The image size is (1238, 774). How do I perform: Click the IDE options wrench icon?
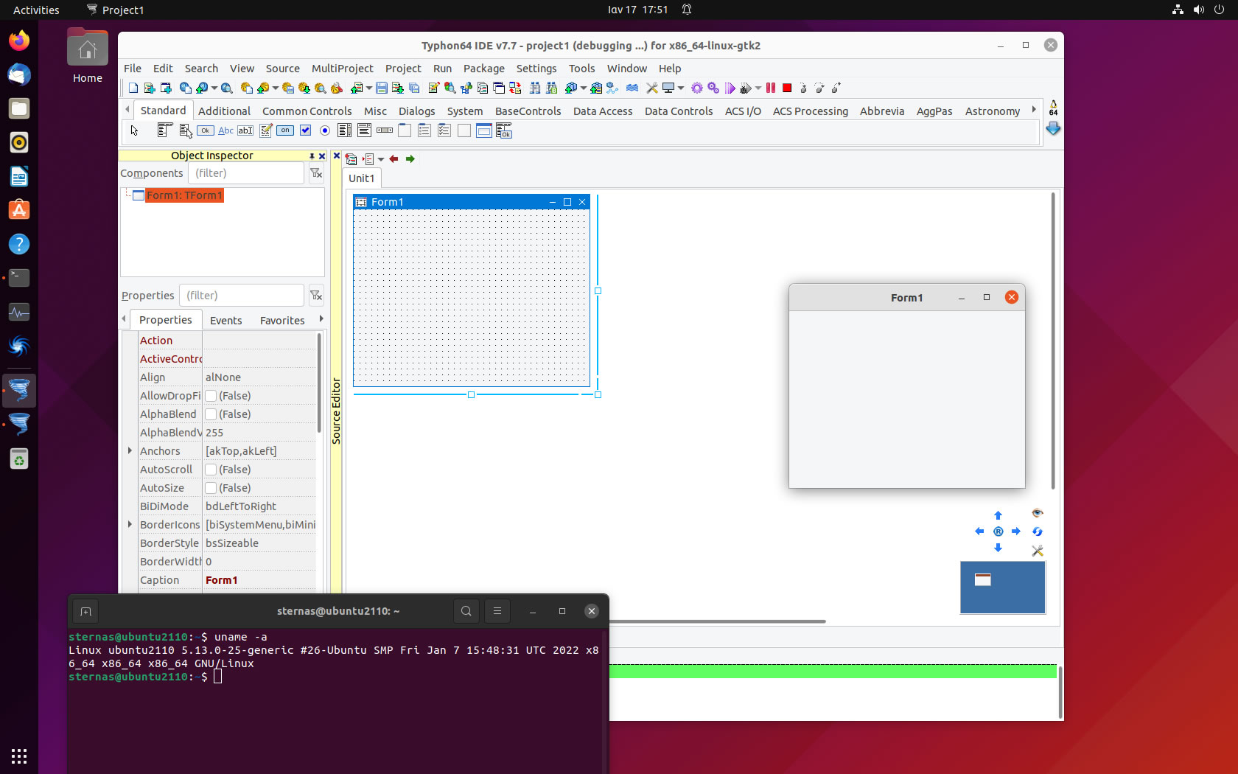[652, 88]
